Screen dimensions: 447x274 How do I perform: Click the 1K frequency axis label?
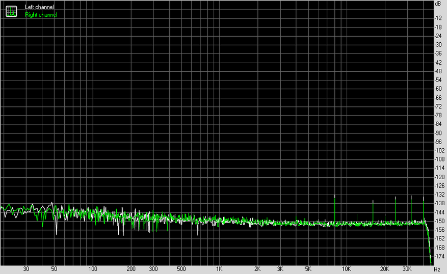pos(219,269)
